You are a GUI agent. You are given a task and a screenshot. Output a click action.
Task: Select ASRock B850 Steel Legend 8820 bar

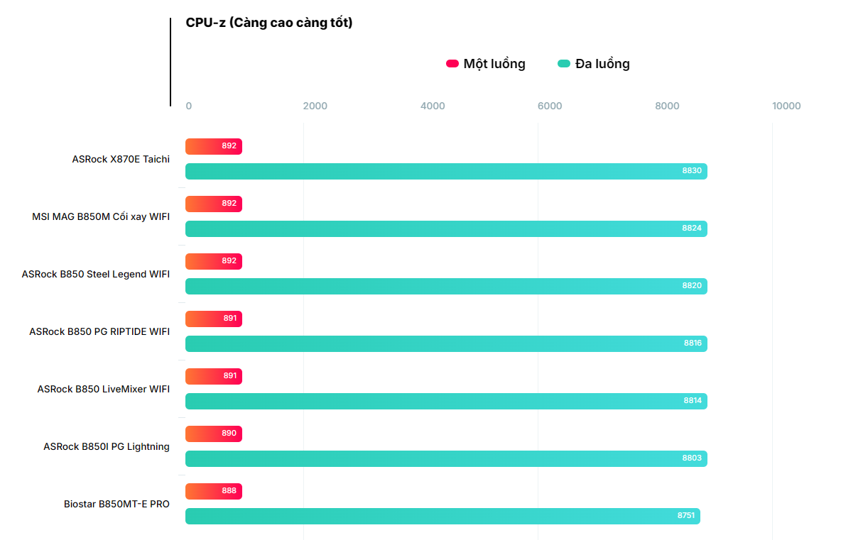[446, 286]
